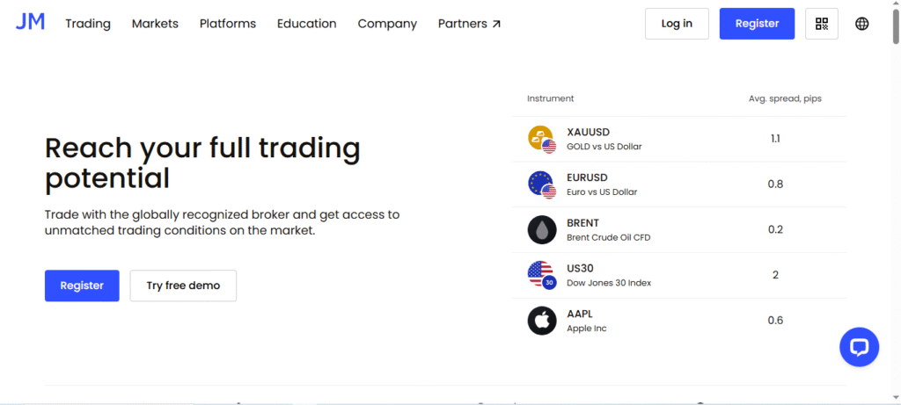The width and height of the screenshot is (901, 405).
Task: Click the Euro vs US Dollar description
Action: [x=602, y=192]
